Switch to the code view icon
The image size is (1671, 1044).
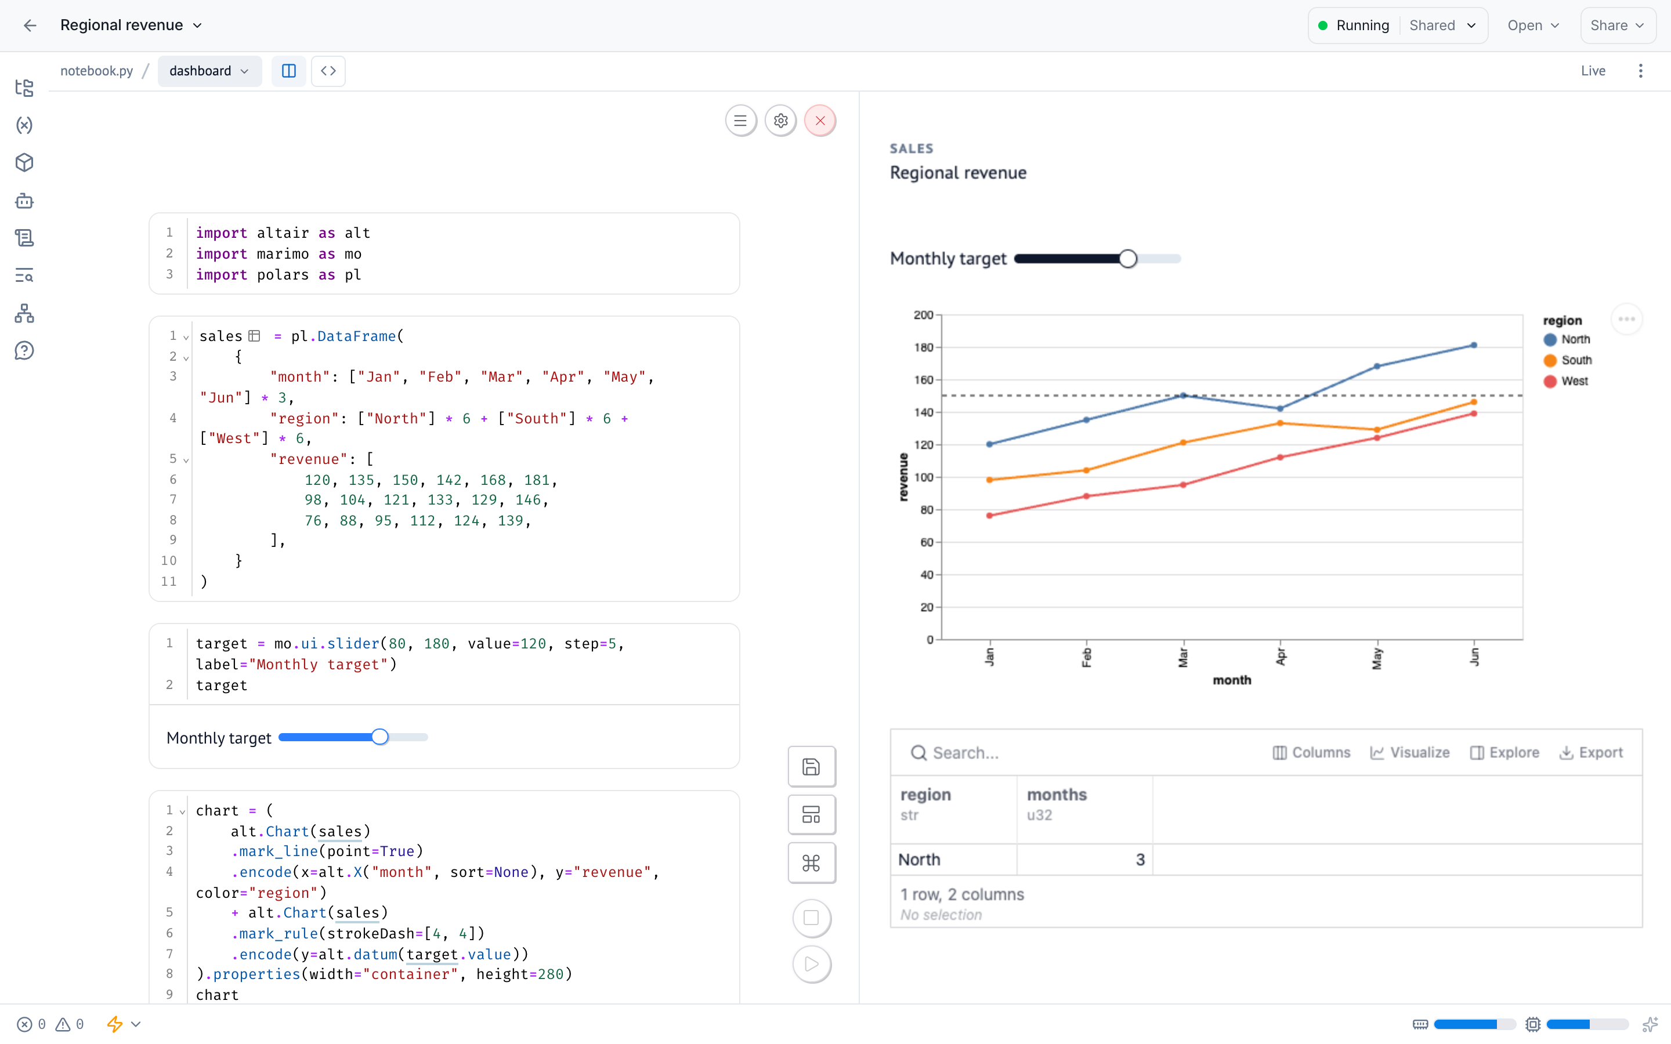(328, 71)
